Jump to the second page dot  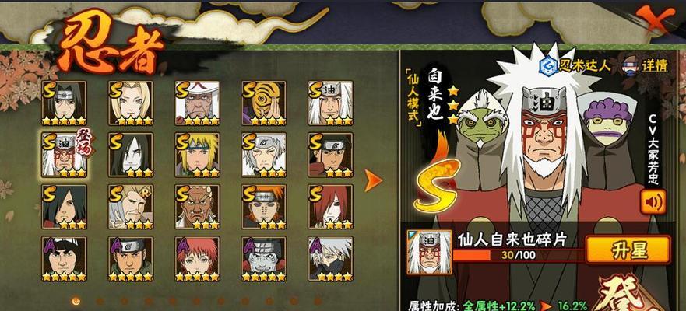tap(100, 301)
